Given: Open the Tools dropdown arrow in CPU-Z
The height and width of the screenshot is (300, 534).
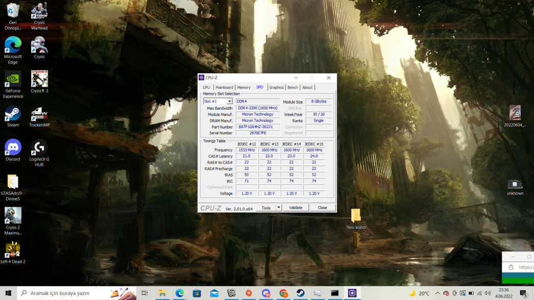Looking at the screenshot, I should click(x=278, y=208).
